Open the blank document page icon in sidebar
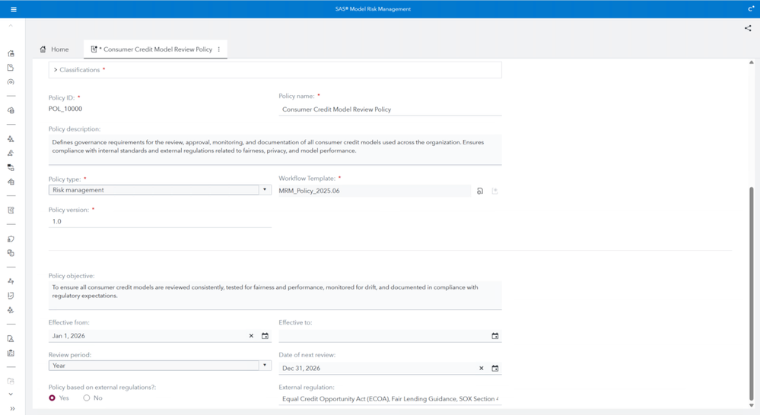This screenshot has width=760, height=415. (11, 68)
